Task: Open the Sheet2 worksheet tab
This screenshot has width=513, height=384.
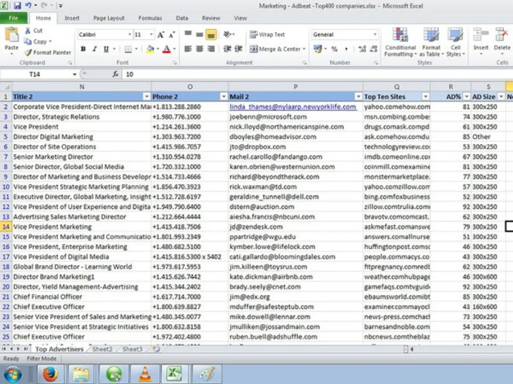Action: coord(102,349)
